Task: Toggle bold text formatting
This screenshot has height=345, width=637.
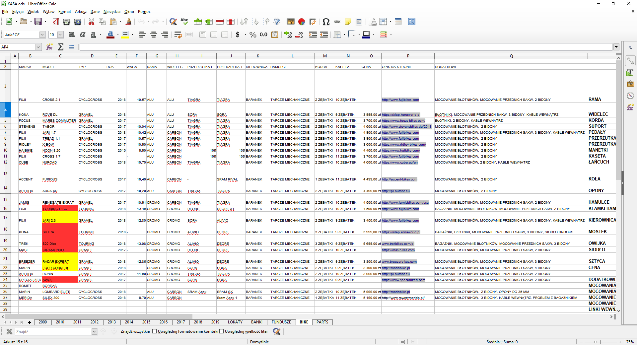Action: (71, 34)
